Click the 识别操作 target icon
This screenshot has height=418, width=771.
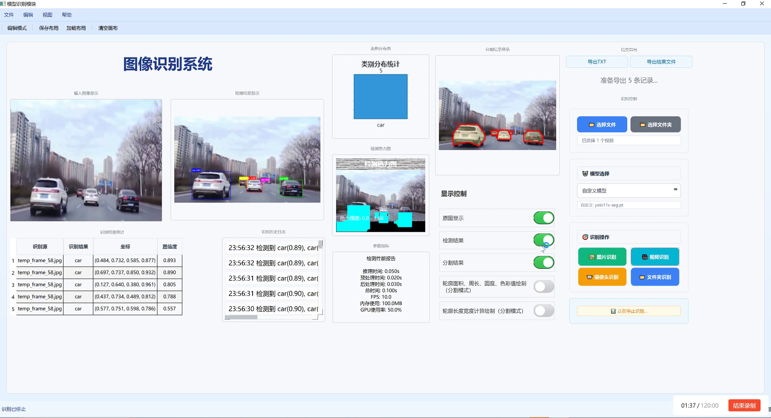point(585,237)
